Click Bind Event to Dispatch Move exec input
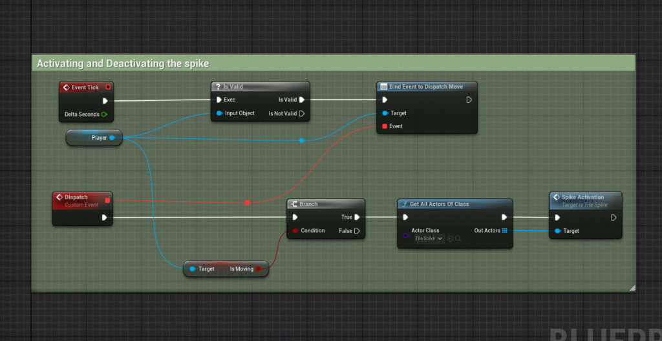 coord(385,100)
